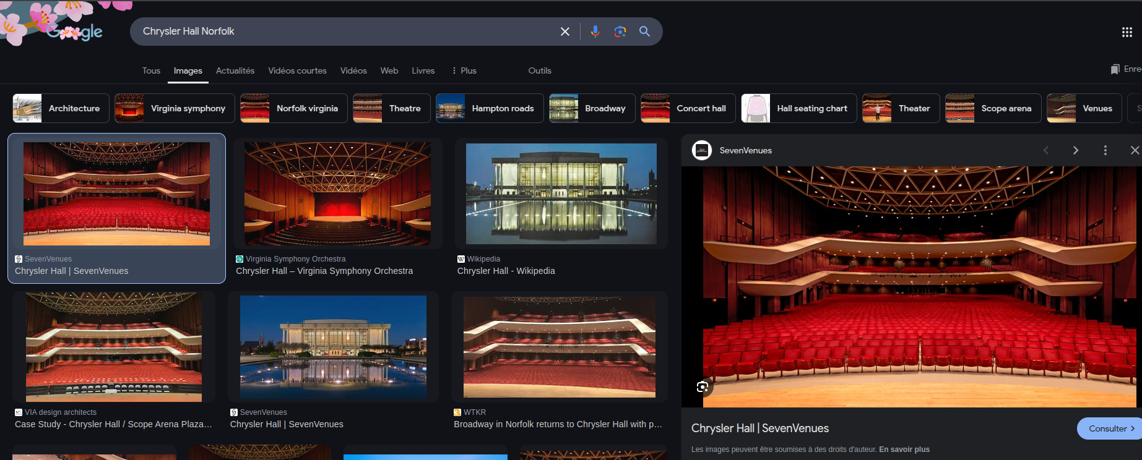
Task: Filter by the Venues chip
Action: pyautogui.click(x=1084, y=108)
